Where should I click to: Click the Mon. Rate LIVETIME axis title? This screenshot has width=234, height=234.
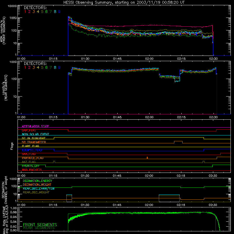[5, 219]
